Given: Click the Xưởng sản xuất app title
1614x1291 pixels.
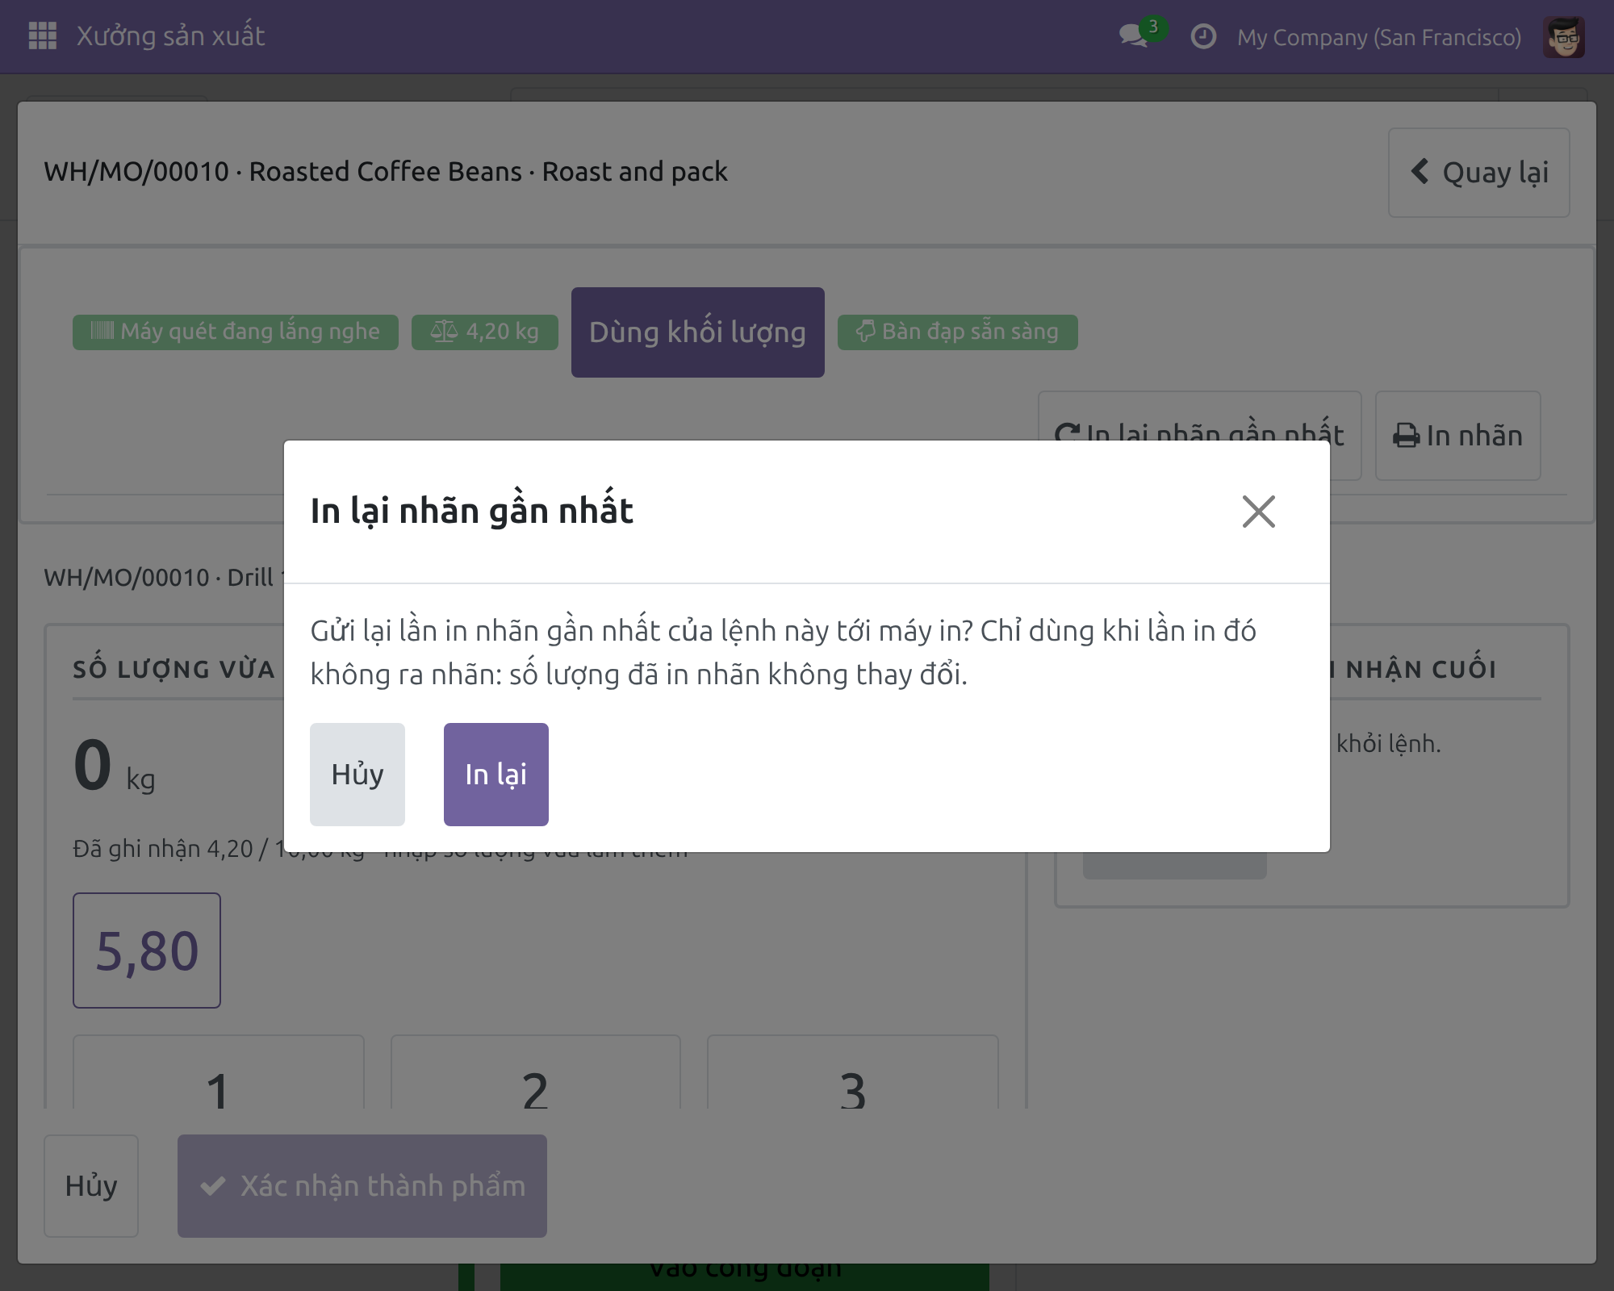Looking at the screenshot, I should pos(170,36).
